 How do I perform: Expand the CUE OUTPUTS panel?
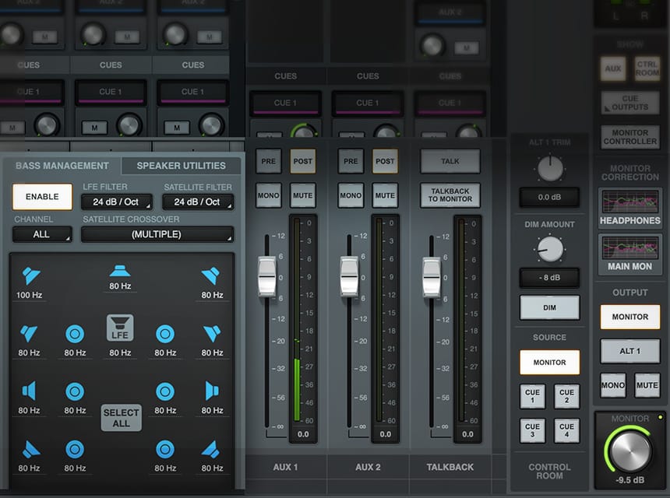[x=629, y=103]
